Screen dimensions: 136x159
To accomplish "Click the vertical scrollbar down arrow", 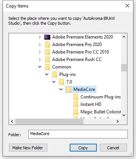I will tap(124, 115).
